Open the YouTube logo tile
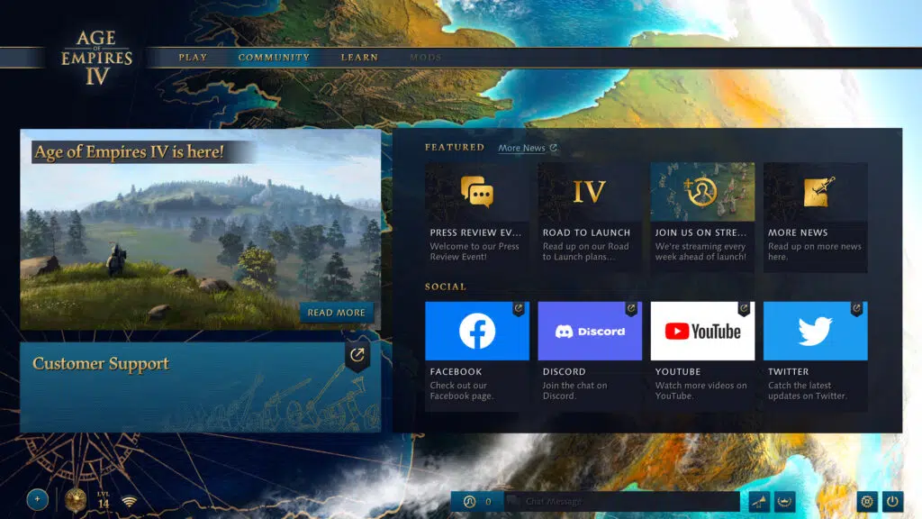The height and width of the screenshot is (519, 922). click(x=702, y=331)
